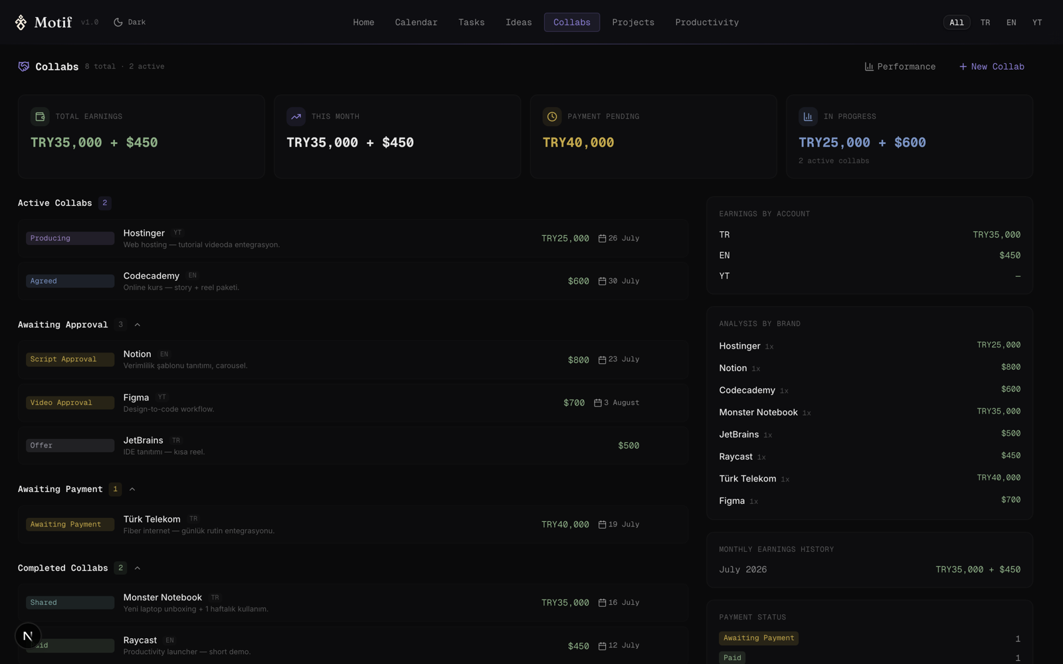Image resolution: width=1063 pixels, height=664 pixels.
Task: Click the trend arrow icon in This Month card
Action: [x=296, y=117]
